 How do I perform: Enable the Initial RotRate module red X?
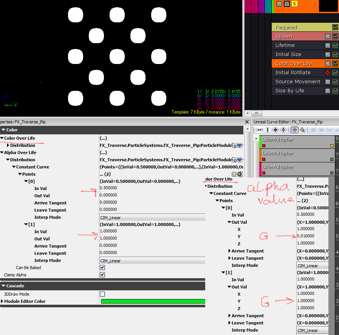(x=328, y=73)
